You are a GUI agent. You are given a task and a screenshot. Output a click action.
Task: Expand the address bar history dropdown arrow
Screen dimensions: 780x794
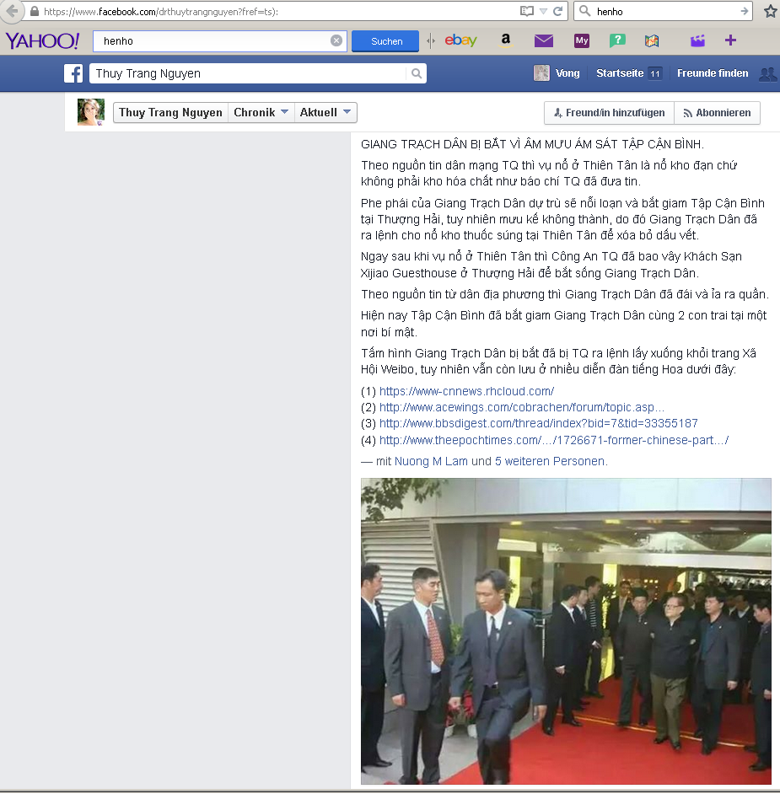click(543, 11)
